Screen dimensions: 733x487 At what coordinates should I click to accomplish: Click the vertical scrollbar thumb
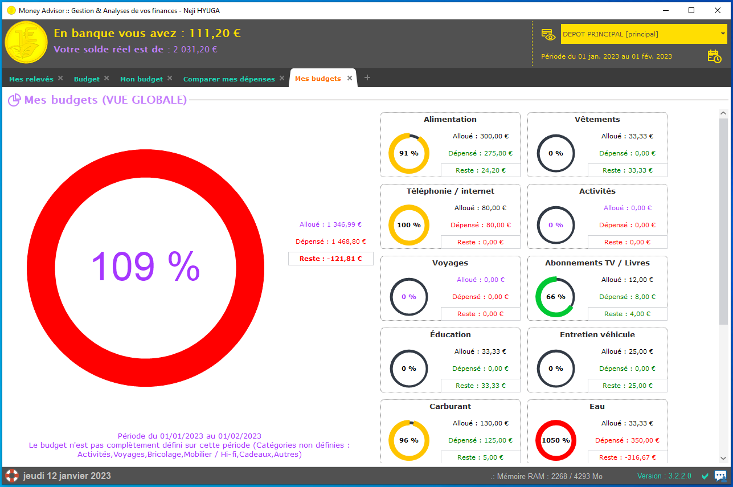click(x=723, y=221)
